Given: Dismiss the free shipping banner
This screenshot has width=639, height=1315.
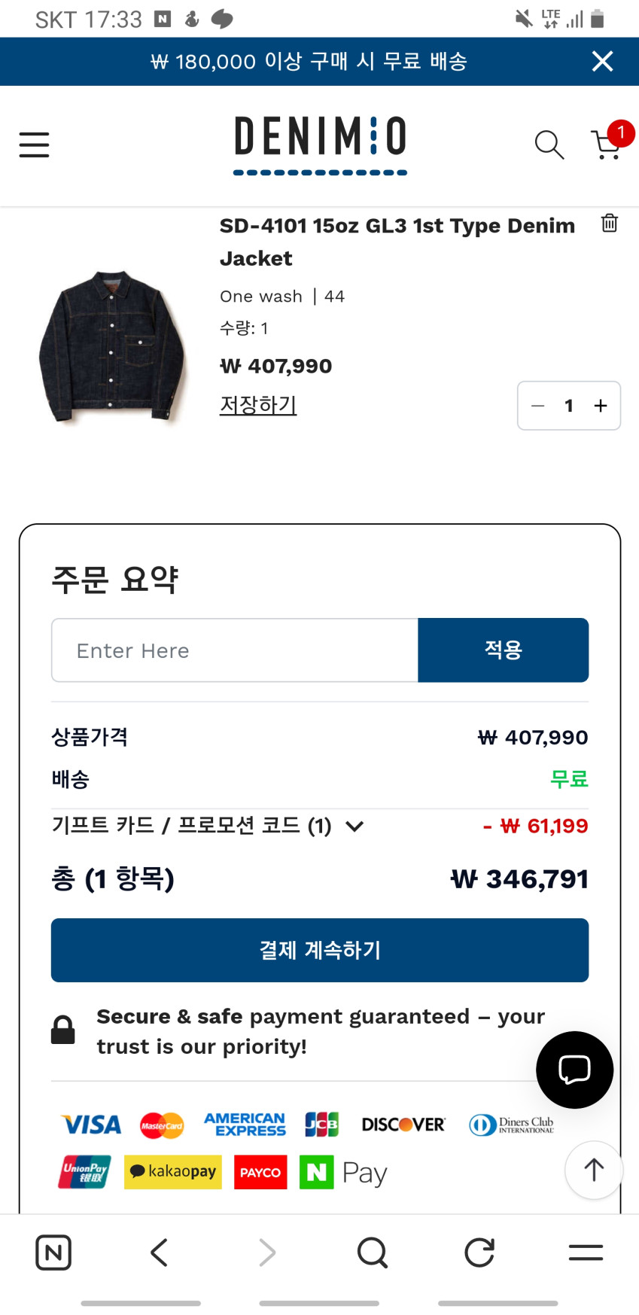Looking at the screenshot, I should coord(602,61).
